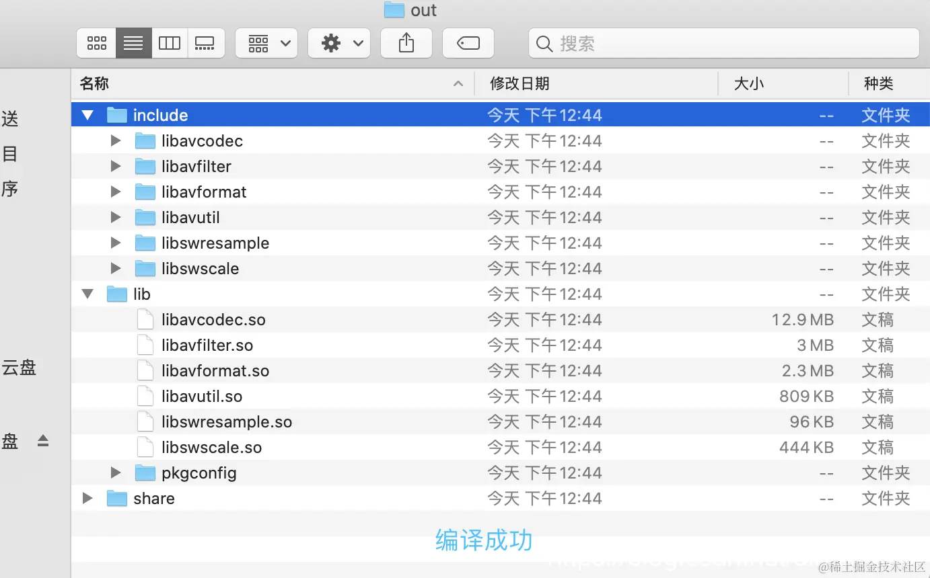Select the libavfilter.so file name
The height and width of the screenshot is (578, 930).
click(x=207, y=345)
